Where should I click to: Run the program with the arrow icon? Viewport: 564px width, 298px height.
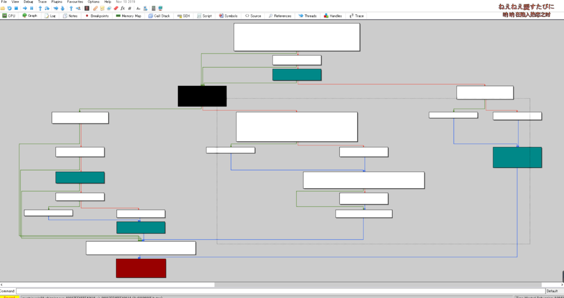click(25, 8)
